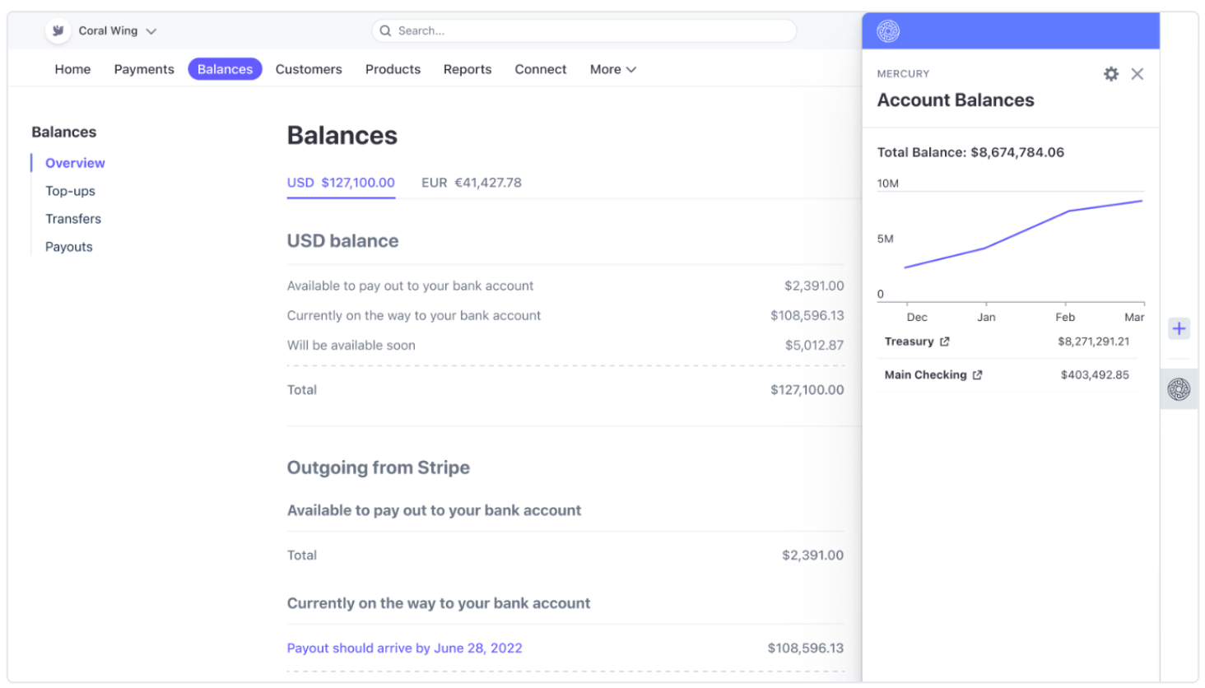This screenshot has height=688, width=1205.
Task: Open Main Checking external link icon
Action: coord(977,375)
